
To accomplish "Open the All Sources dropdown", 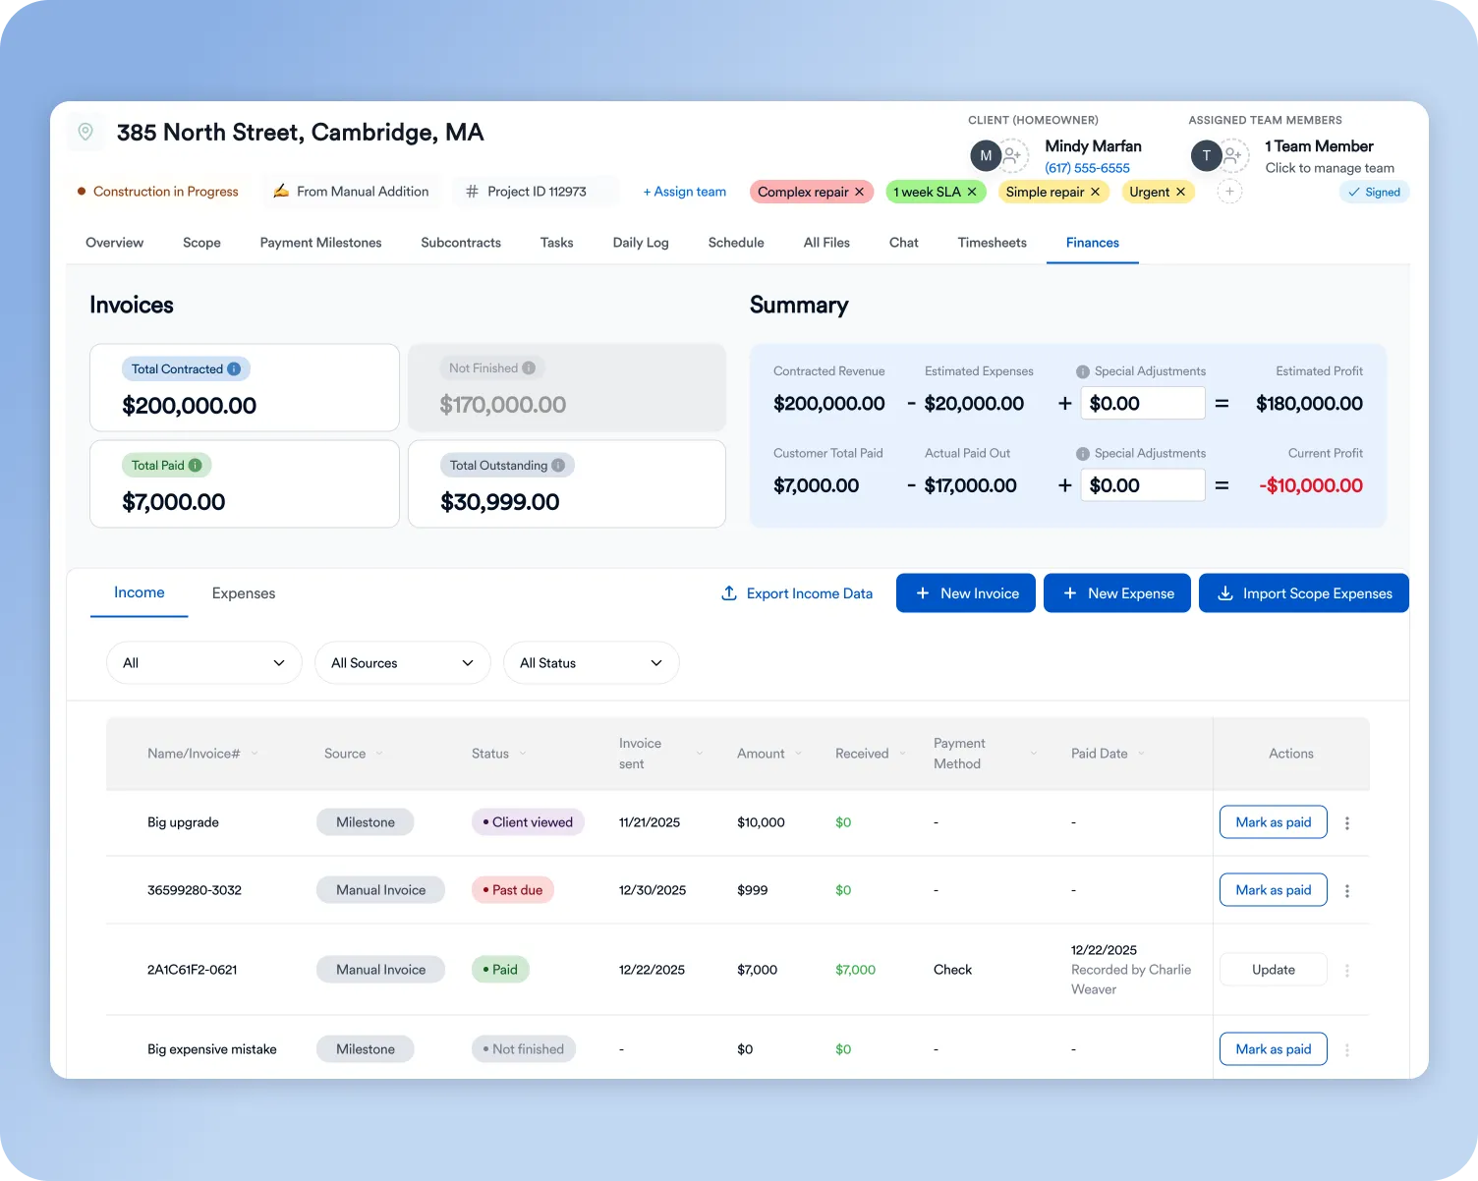I will coord(402,663).
